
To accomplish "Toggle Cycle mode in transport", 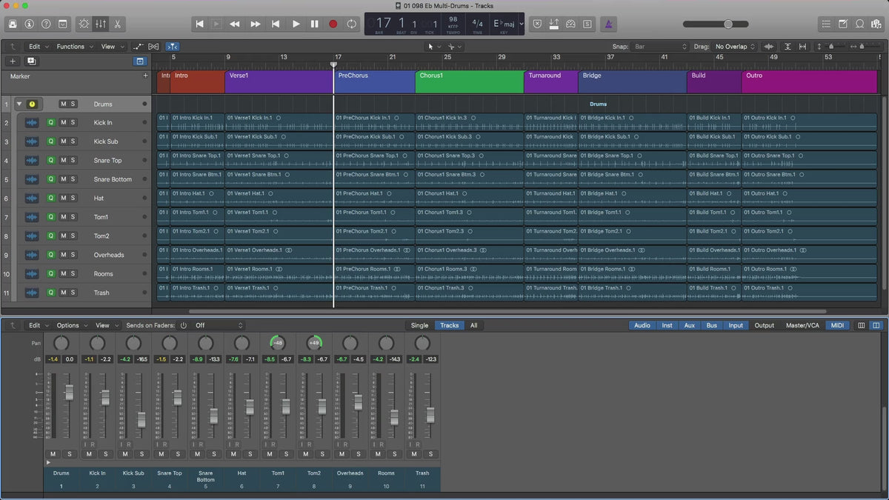I will (351, 24).
